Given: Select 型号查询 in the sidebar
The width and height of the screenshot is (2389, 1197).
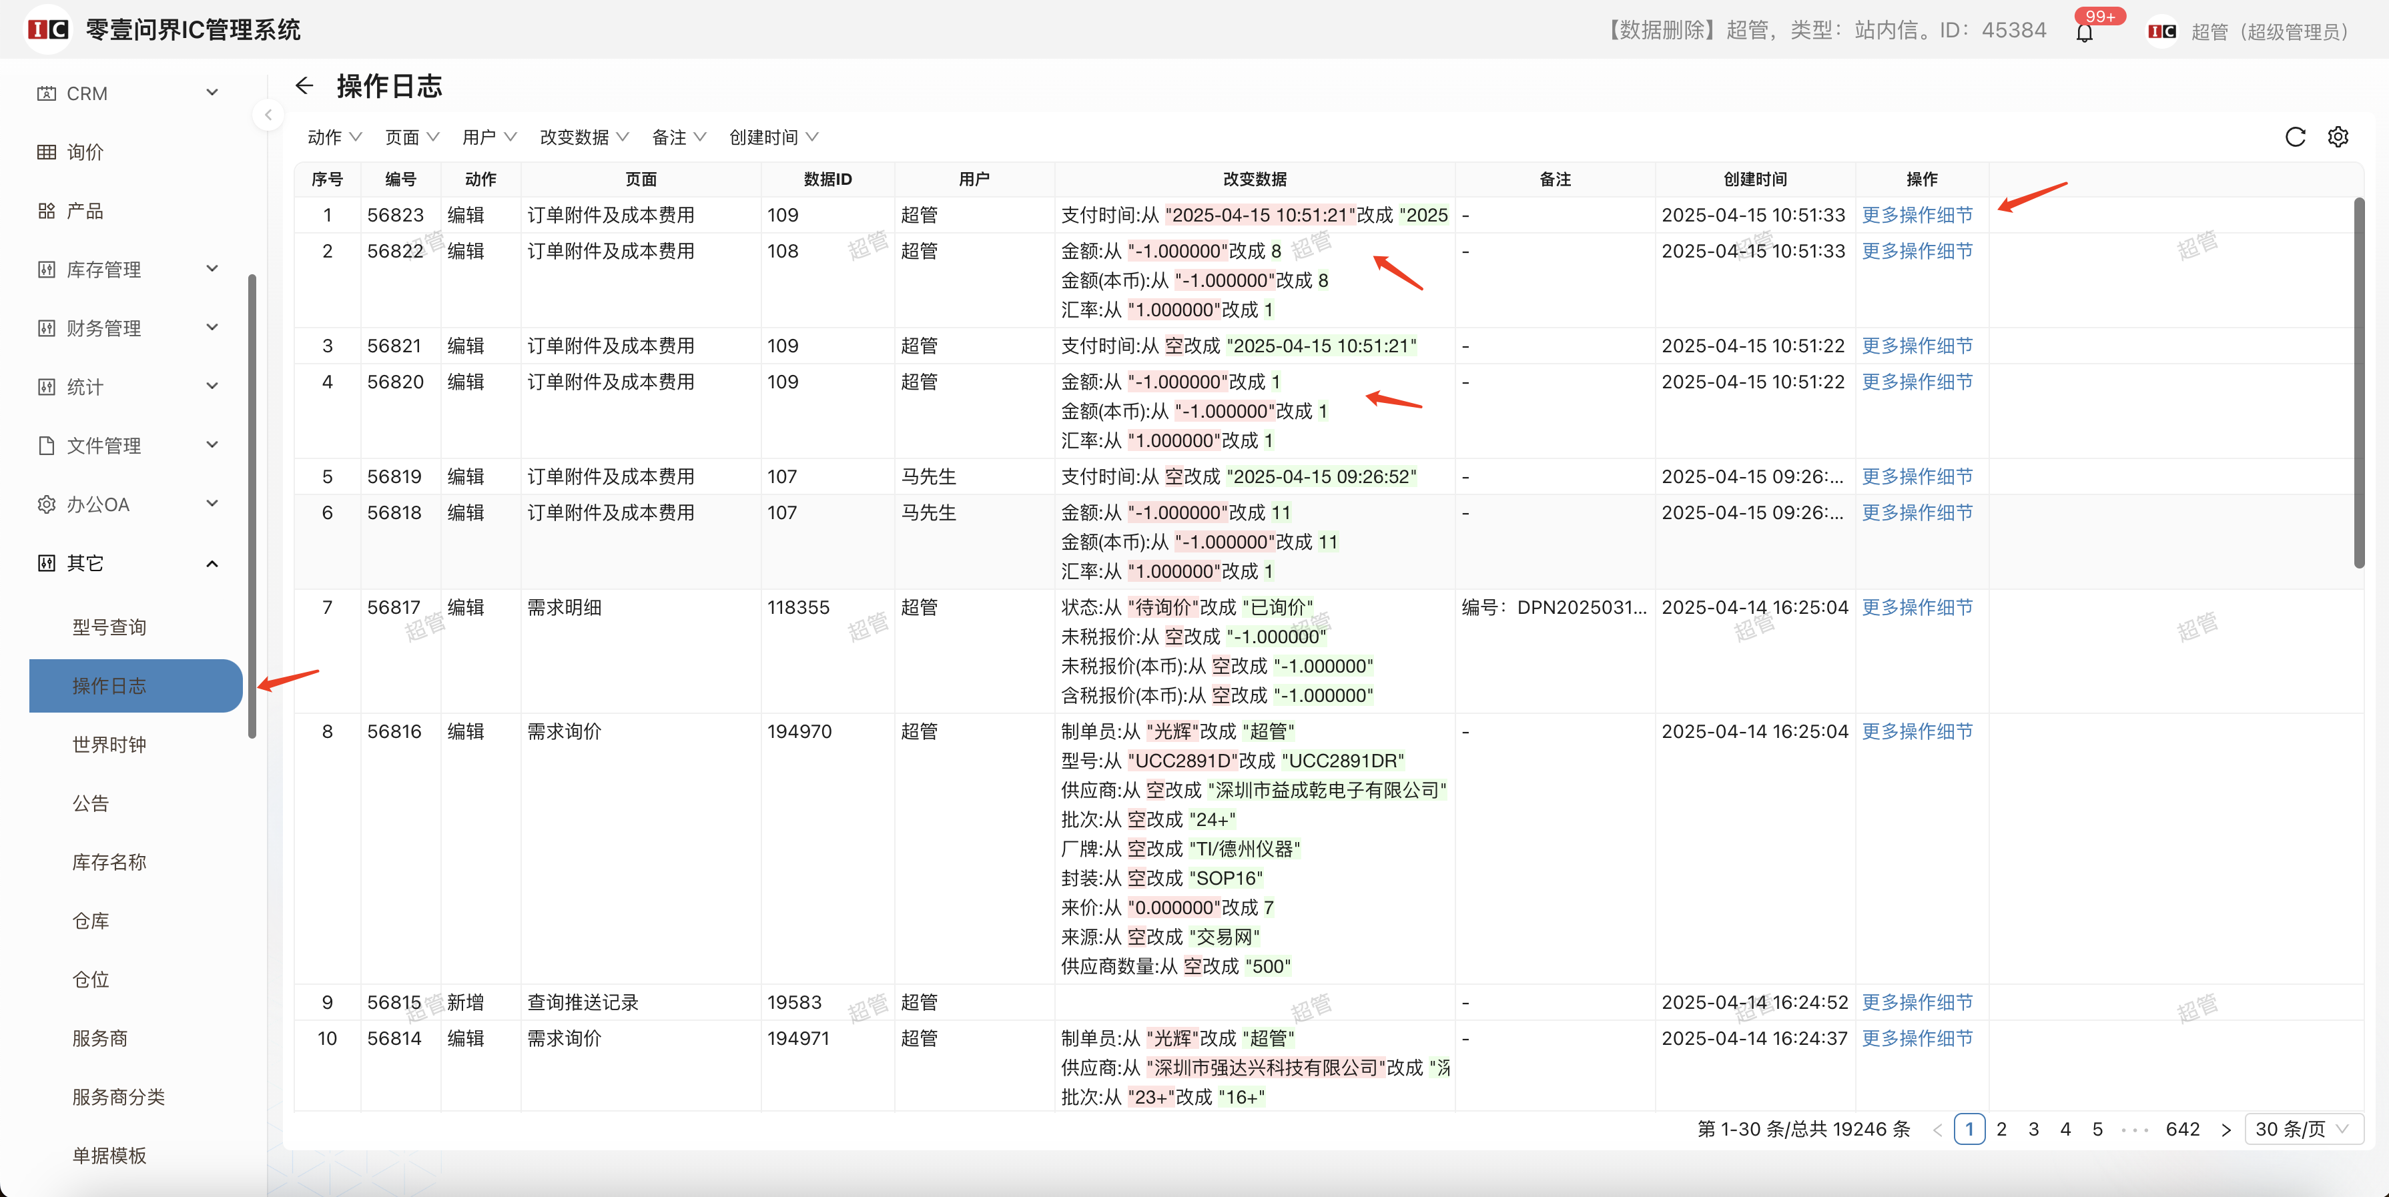Looking at the screenshot, I should coord(109,627).
